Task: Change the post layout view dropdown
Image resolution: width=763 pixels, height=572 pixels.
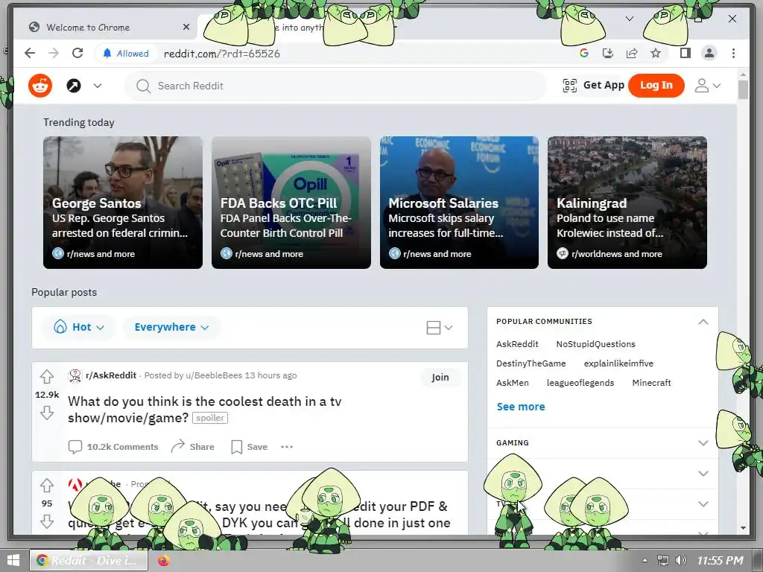Action: click(x=440, y=328)
